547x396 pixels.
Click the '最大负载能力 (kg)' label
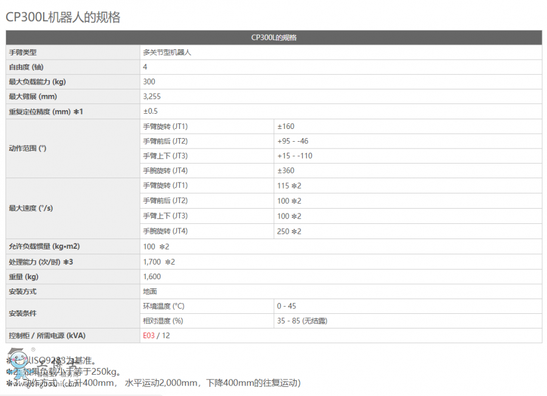click(x=37, y=82)
